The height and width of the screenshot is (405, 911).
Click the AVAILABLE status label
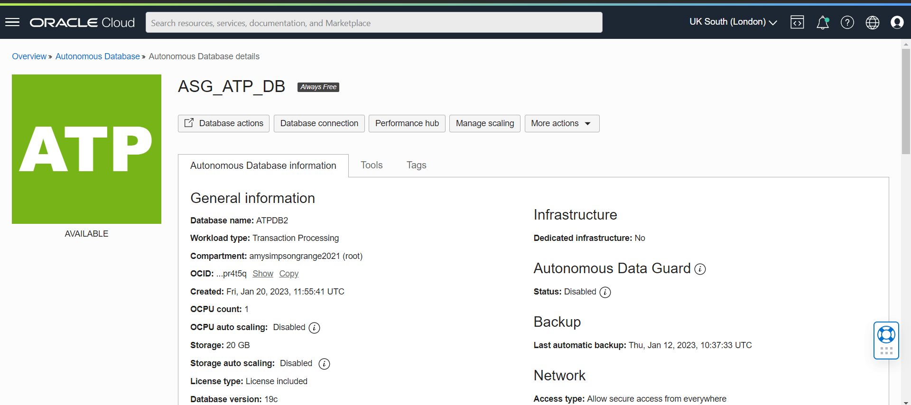[86, 234]
